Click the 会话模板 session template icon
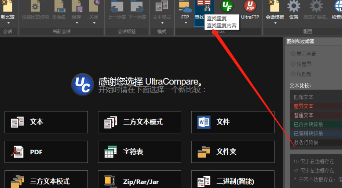This screenshot has height=188, width=342. click(x=274, y=6)
